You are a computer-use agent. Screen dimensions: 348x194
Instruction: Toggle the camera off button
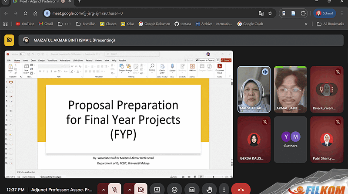coord(140,190)
